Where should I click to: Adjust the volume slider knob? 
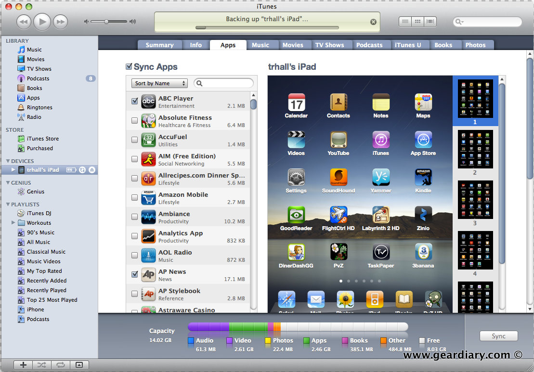tap(106, 22)
